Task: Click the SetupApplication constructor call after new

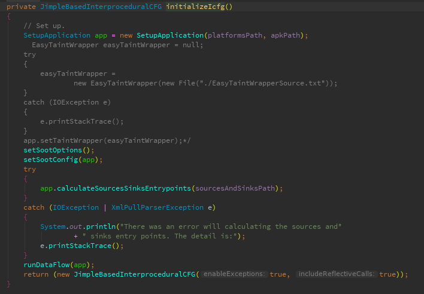Action: click(x=169, y=35)
